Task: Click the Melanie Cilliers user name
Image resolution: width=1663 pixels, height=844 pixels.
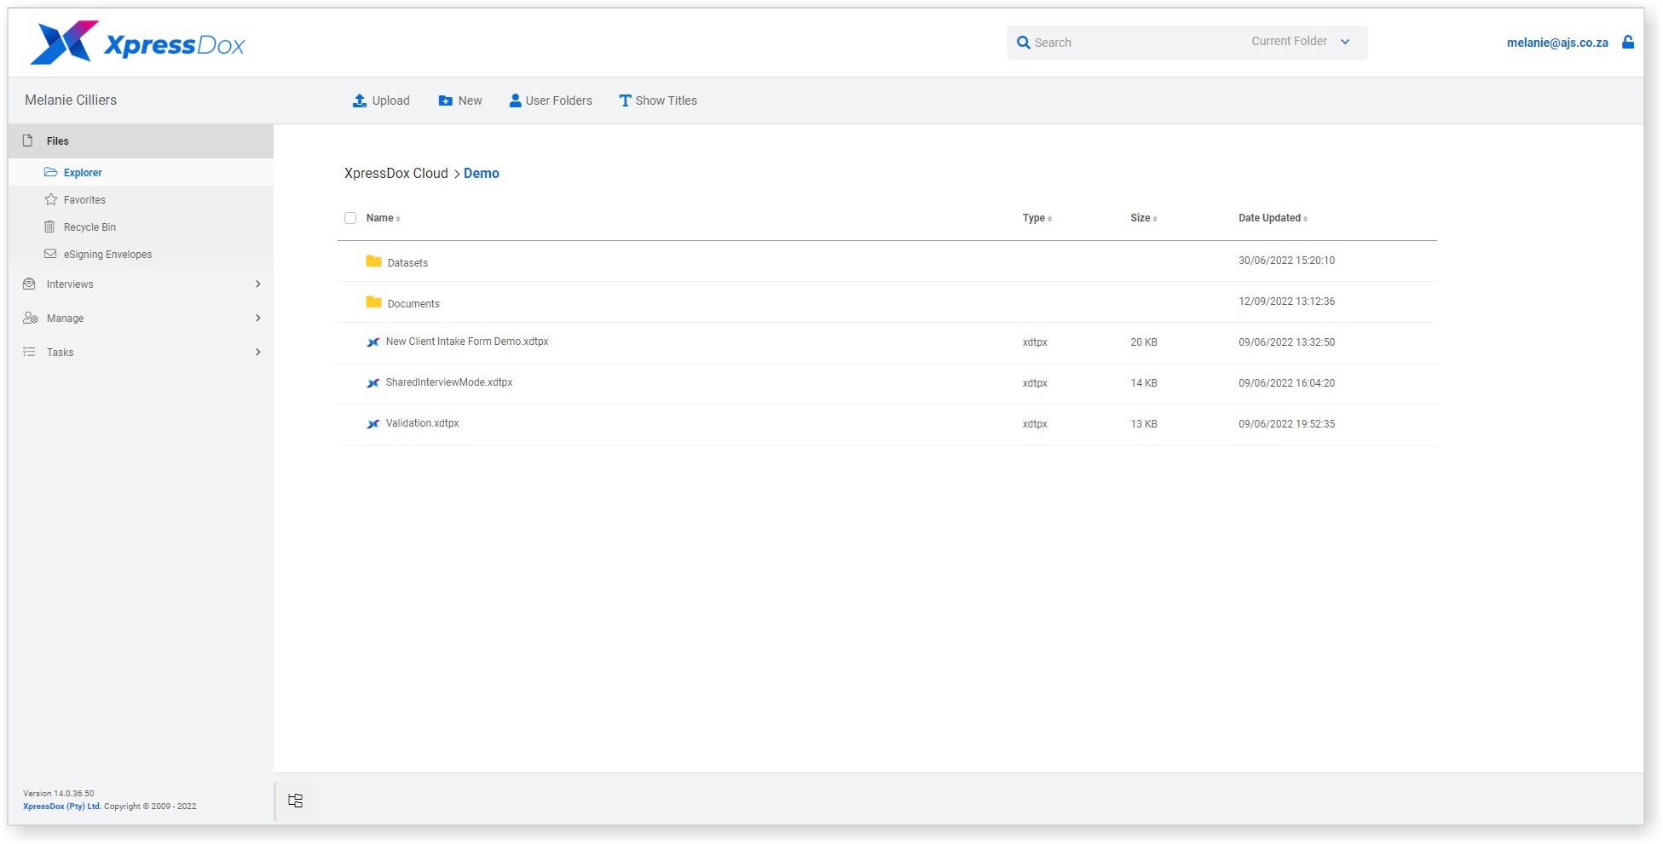Action: (71, 100)
